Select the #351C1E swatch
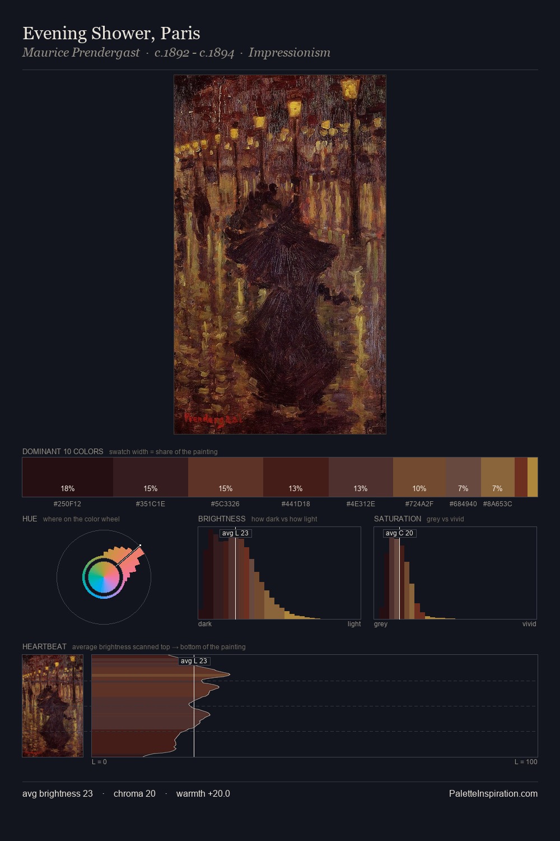 pyautogui.click(x=151, y=477)
